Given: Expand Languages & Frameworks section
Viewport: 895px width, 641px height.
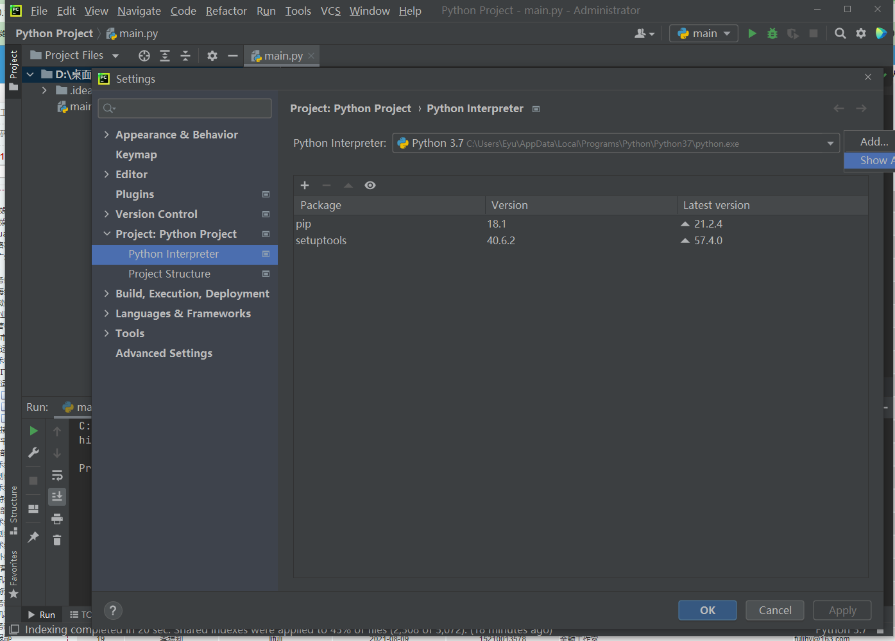Looking at the screenshot, I should 107,313.
